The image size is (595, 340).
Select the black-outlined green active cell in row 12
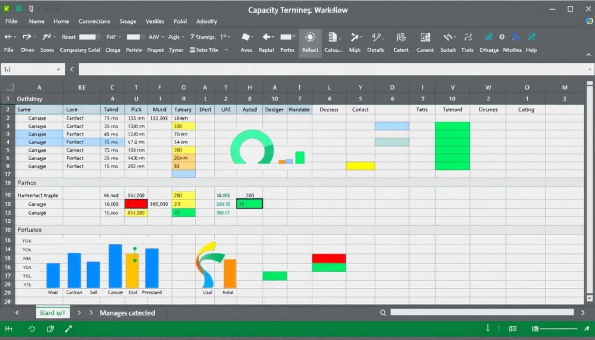(250, 204)
